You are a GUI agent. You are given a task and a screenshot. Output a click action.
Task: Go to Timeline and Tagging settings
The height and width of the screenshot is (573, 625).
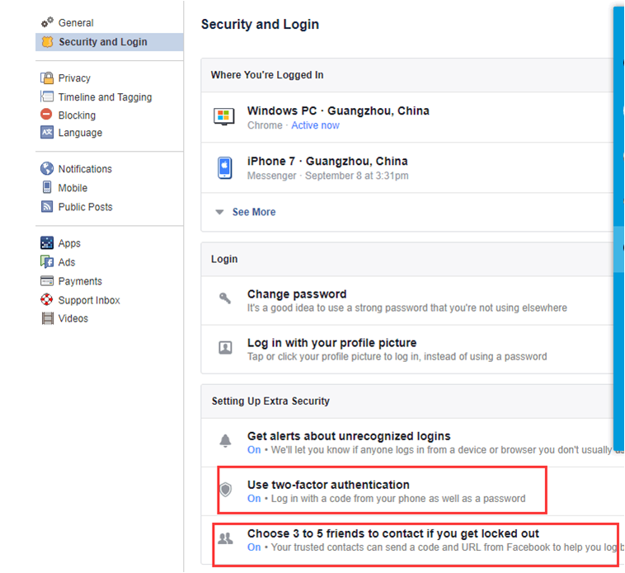pos(105,97)
